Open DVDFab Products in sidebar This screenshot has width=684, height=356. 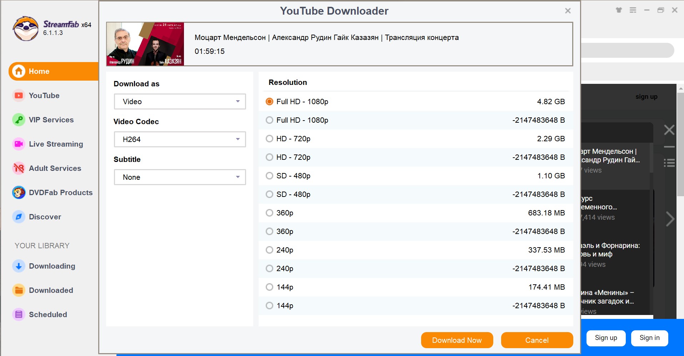pyautogui.click(x=61, y=193)
